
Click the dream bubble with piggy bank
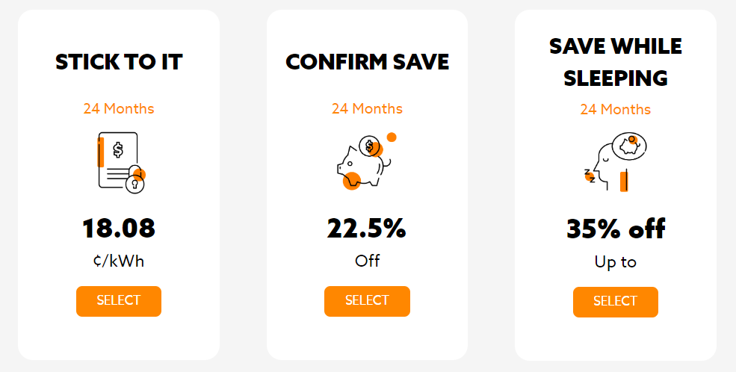630,146
